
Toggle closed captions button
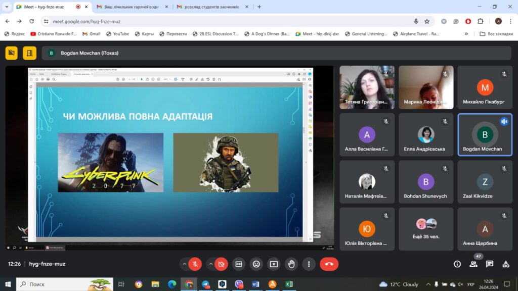pyautogui.click(x=238, y=264)
